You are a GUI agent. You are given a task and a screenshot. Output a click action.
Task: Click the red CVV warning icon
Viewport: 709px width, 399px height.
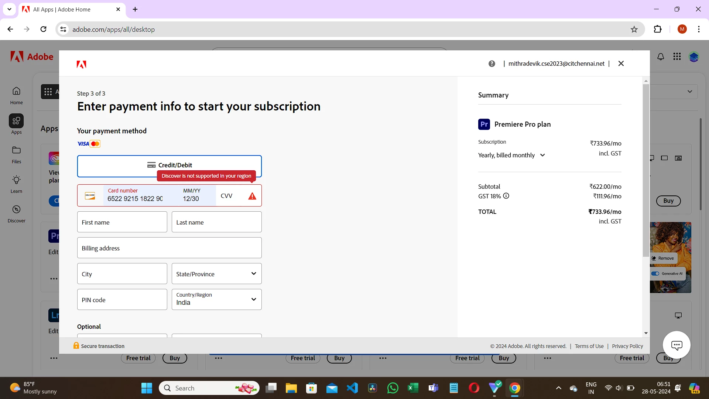[252, 196]
